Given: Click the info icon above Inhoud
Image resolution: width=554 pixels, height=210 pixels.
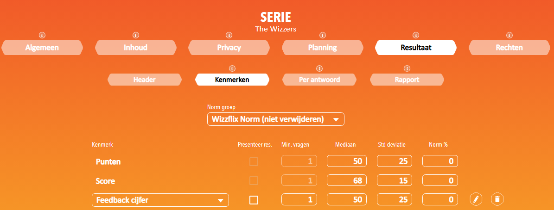Looking at the screenshot, I should [136, 35].
